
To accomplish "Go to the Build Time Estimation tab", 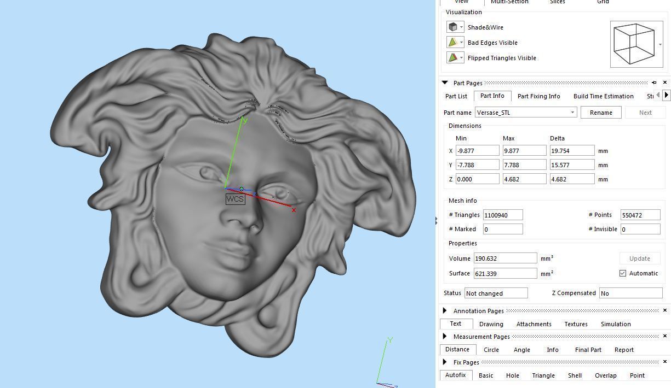I will point(604,96).
